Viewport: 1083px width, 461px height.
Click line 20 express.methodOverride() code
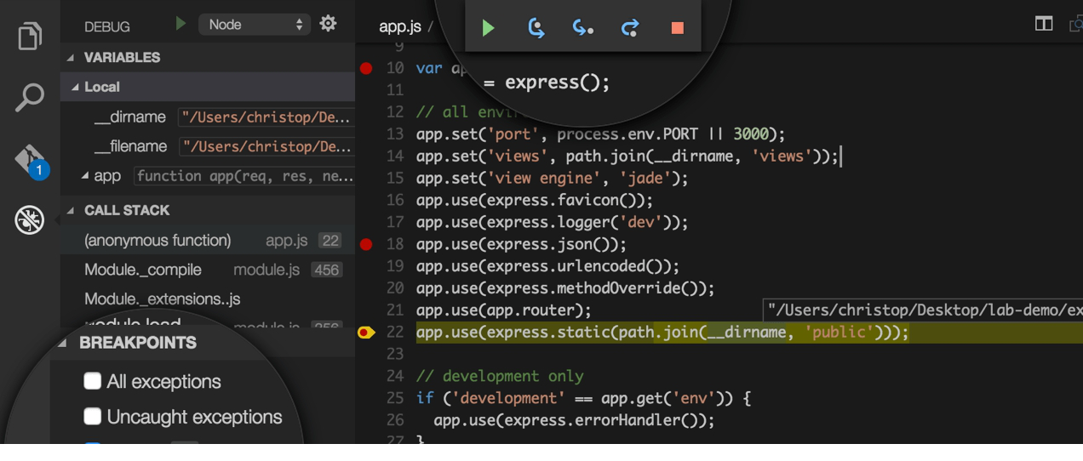click(x=565, y=289)
